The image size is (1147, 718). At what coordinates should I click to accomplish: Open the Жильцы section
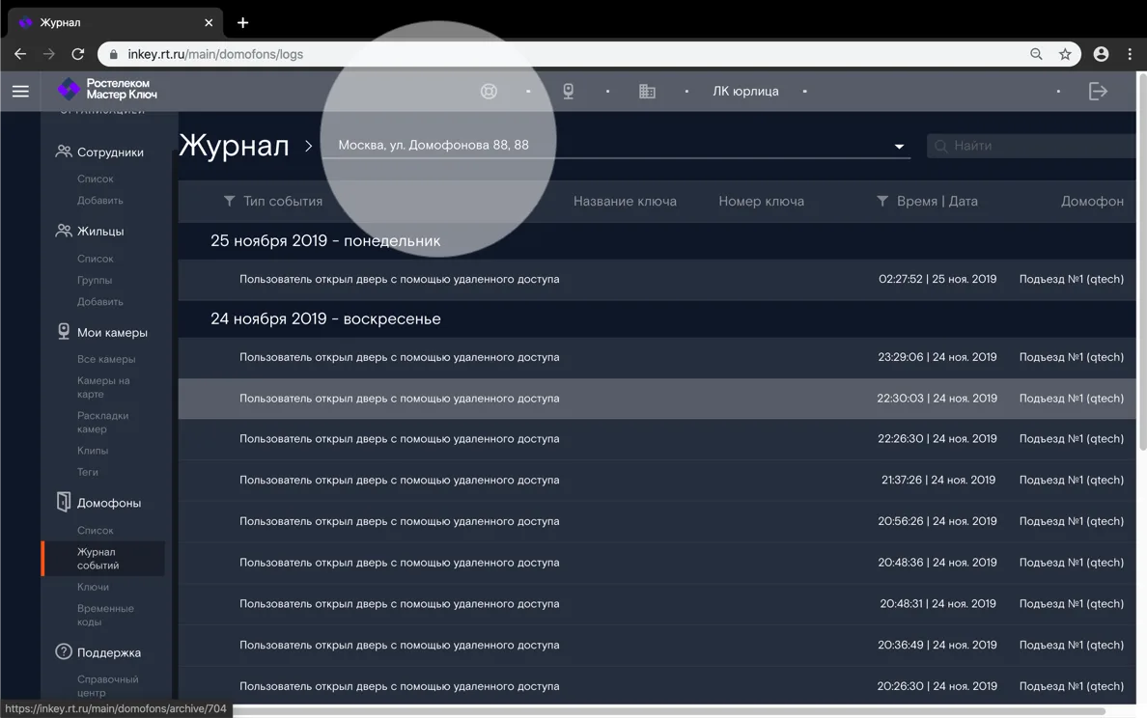coord(100,231)
